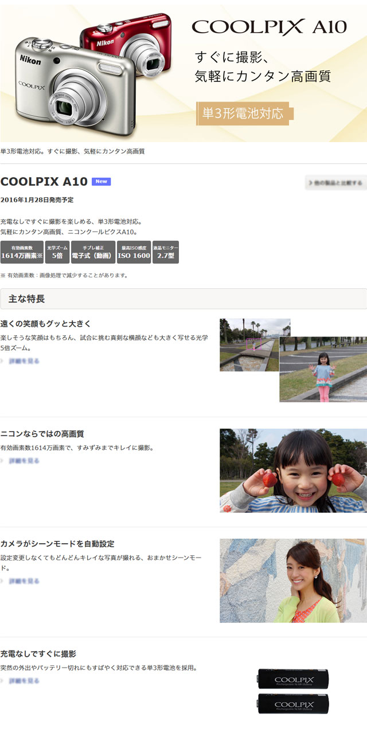This screenshot has width=367, height=753.
Task: Click the 有効画素数 1614万画素 spec badge
Action: (22, 252)
